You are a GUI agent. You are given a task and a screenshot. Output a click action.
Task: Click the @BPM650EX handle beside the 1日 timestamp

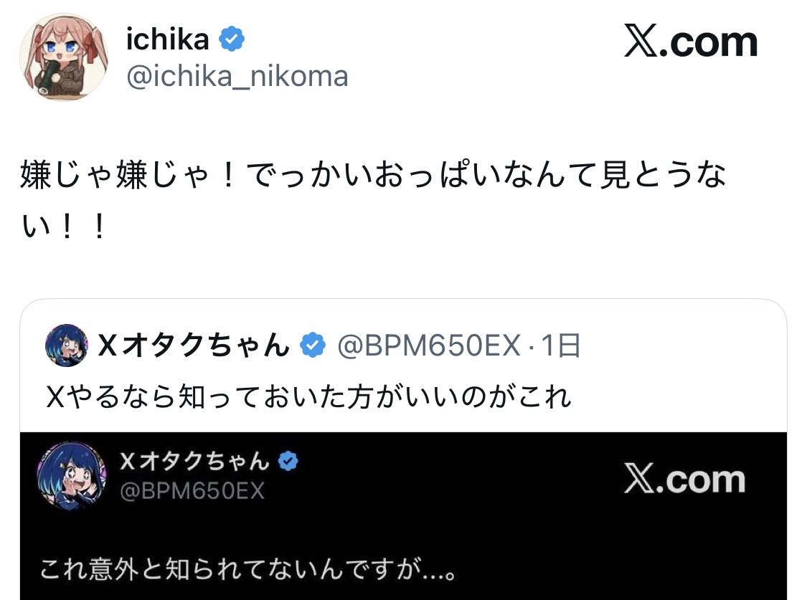click(x=428, y=346)
